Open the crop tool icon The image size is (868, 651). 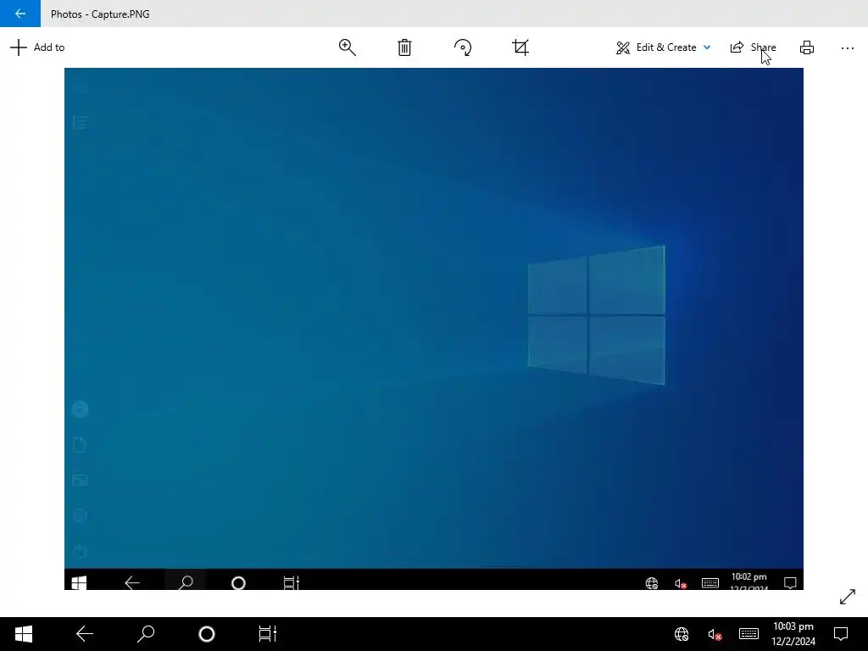[520, 47]
